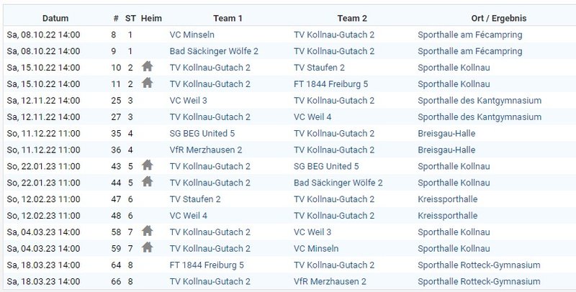Screen dimensions: 576x292
Task: Open Sporthalle Rotteck-Gymnasium for match 64
Action: pyautogui.click(x=479, y=265)
